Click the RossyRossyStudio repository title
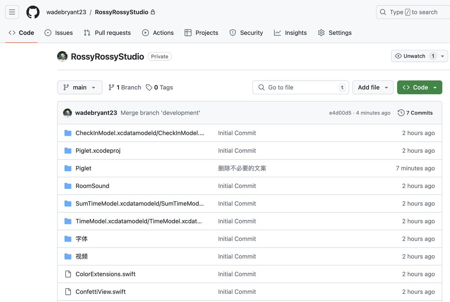The height and width of the screenshot is (302, 450). point(107,56)
